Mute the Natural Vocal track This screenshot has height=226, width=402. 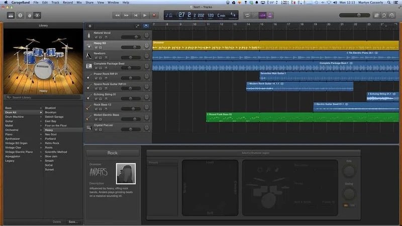[x=96, y=37]
